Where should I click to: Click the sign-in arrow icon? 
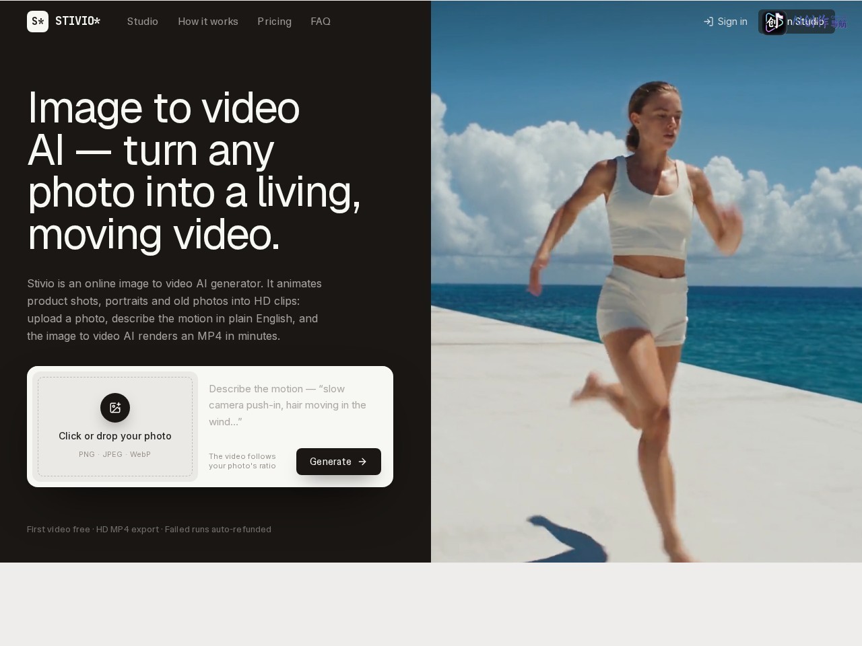708,22
